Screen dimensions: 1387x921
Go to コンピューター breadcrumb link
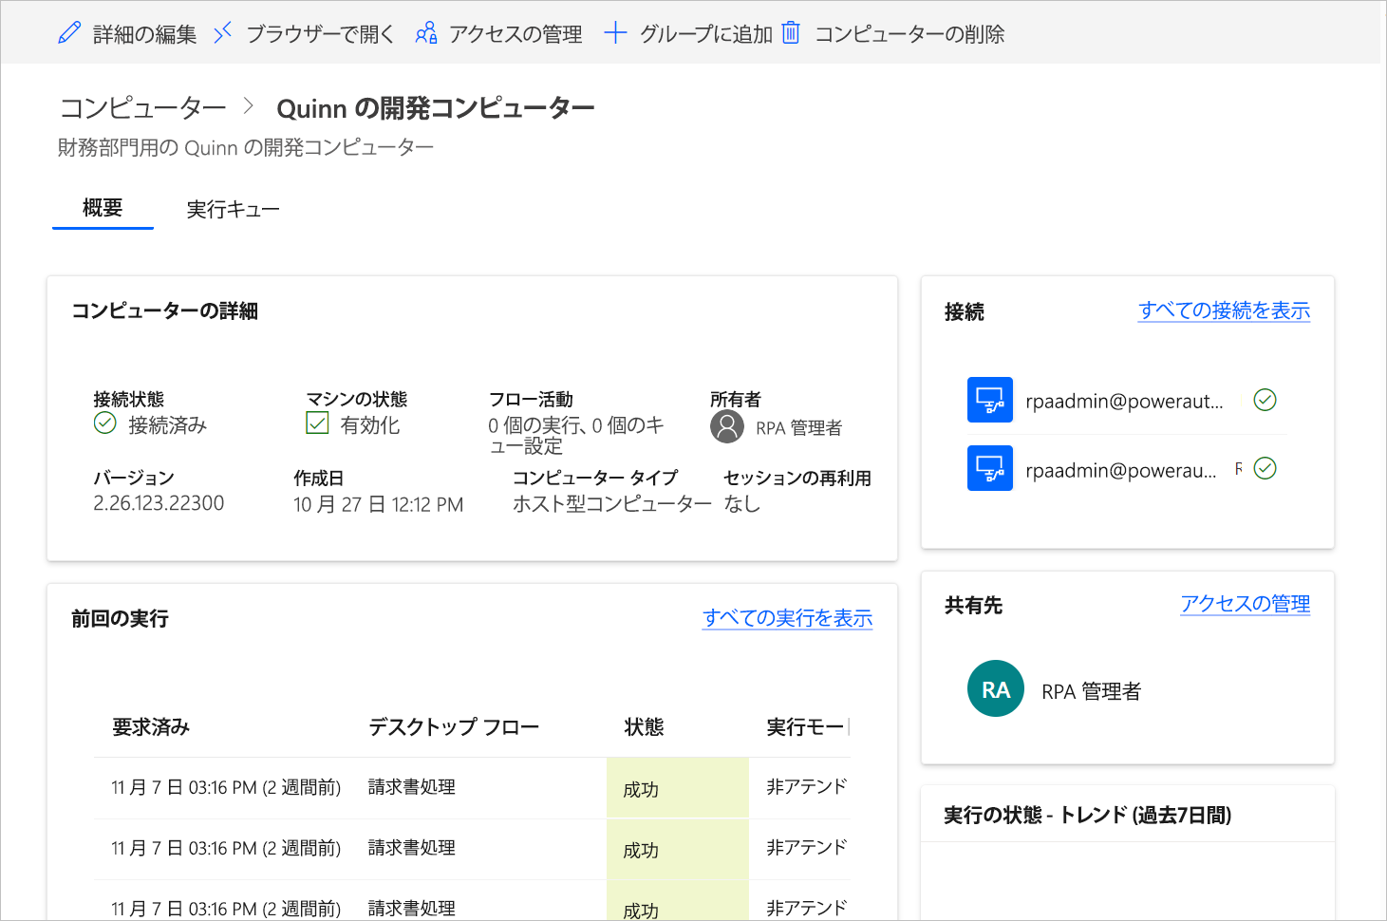click(143, 107)
